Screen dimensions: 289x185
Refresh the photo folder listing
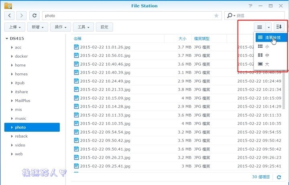pos(35,16)
